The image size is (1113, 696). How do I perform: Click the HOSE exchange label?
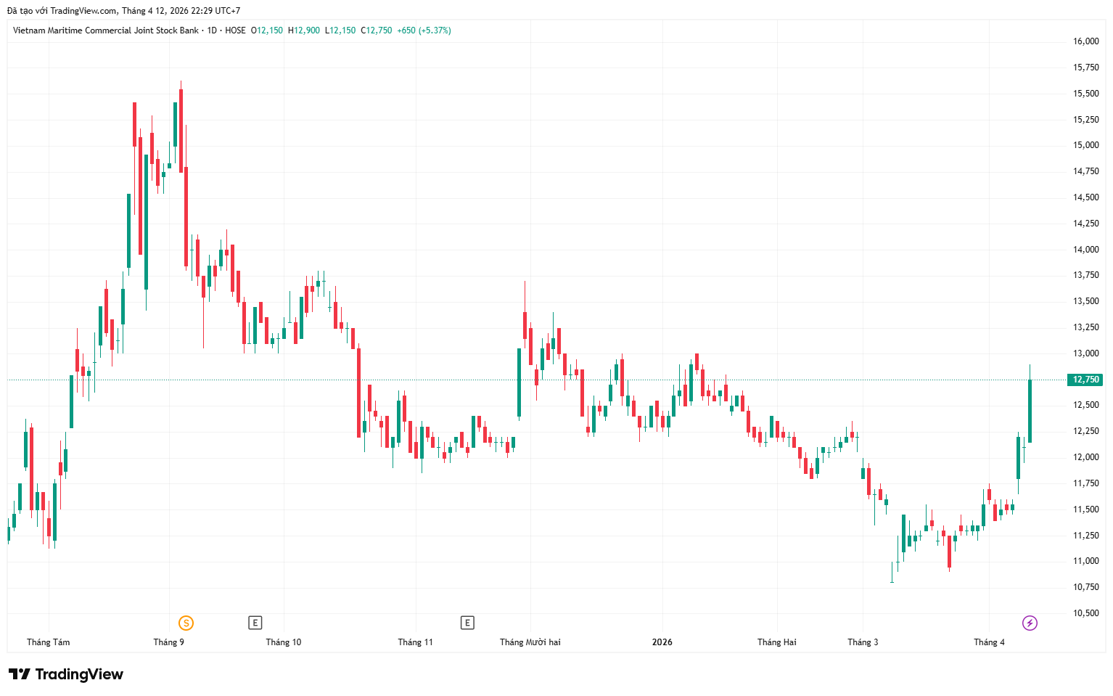[x=235, y=30]
